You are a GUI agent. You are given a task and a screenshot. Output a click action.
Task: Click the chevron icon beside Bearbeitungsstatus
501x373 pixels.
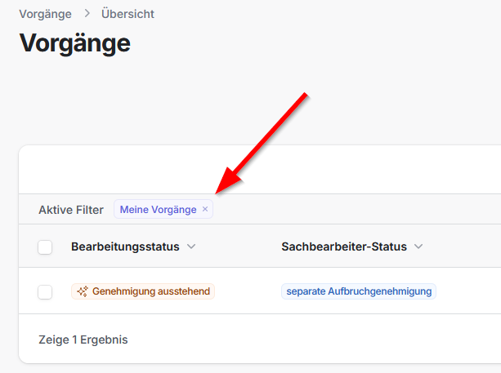191,246
